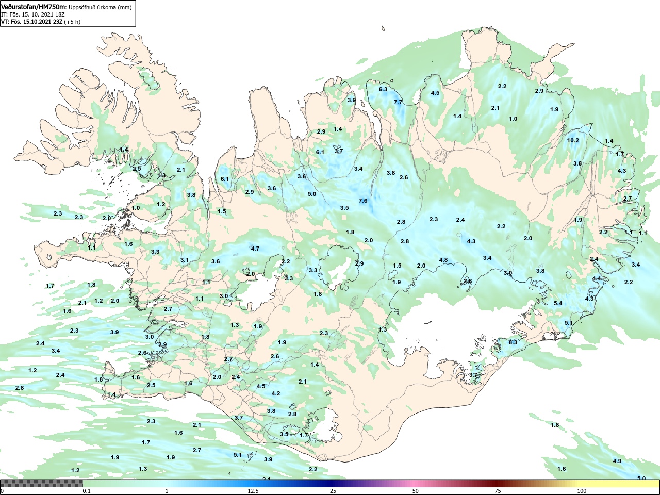Screen dimensions: 660x495
Task: Click the 7.6 precipitation value
Action: click(363, 201)
